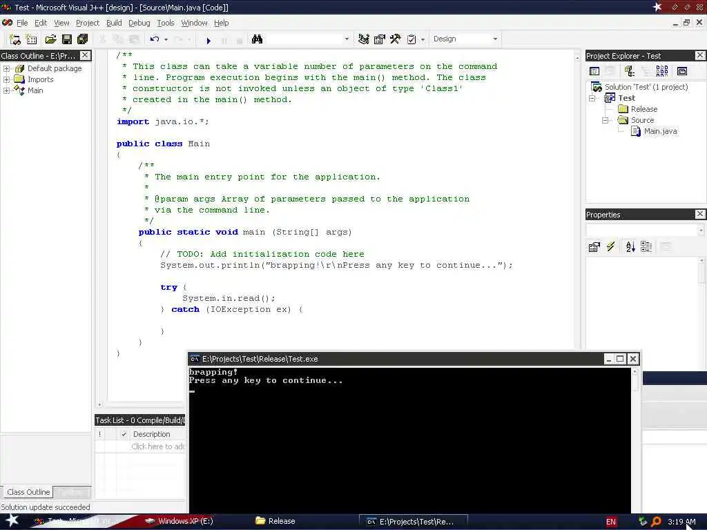Click the Properties icon in Project Explorer toolbar
The width and height of the screenshot is (707, 530).
682,71
